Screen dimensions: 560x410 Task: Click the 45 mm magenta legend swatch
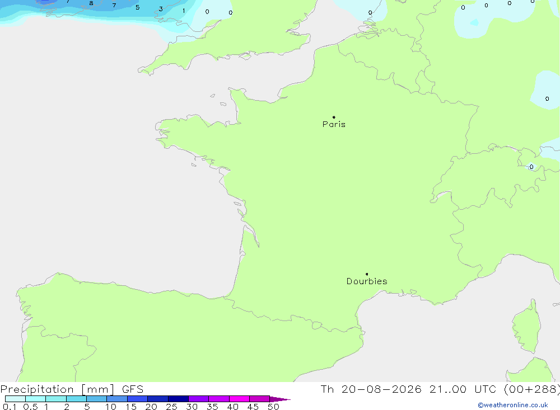pos(259,399)
